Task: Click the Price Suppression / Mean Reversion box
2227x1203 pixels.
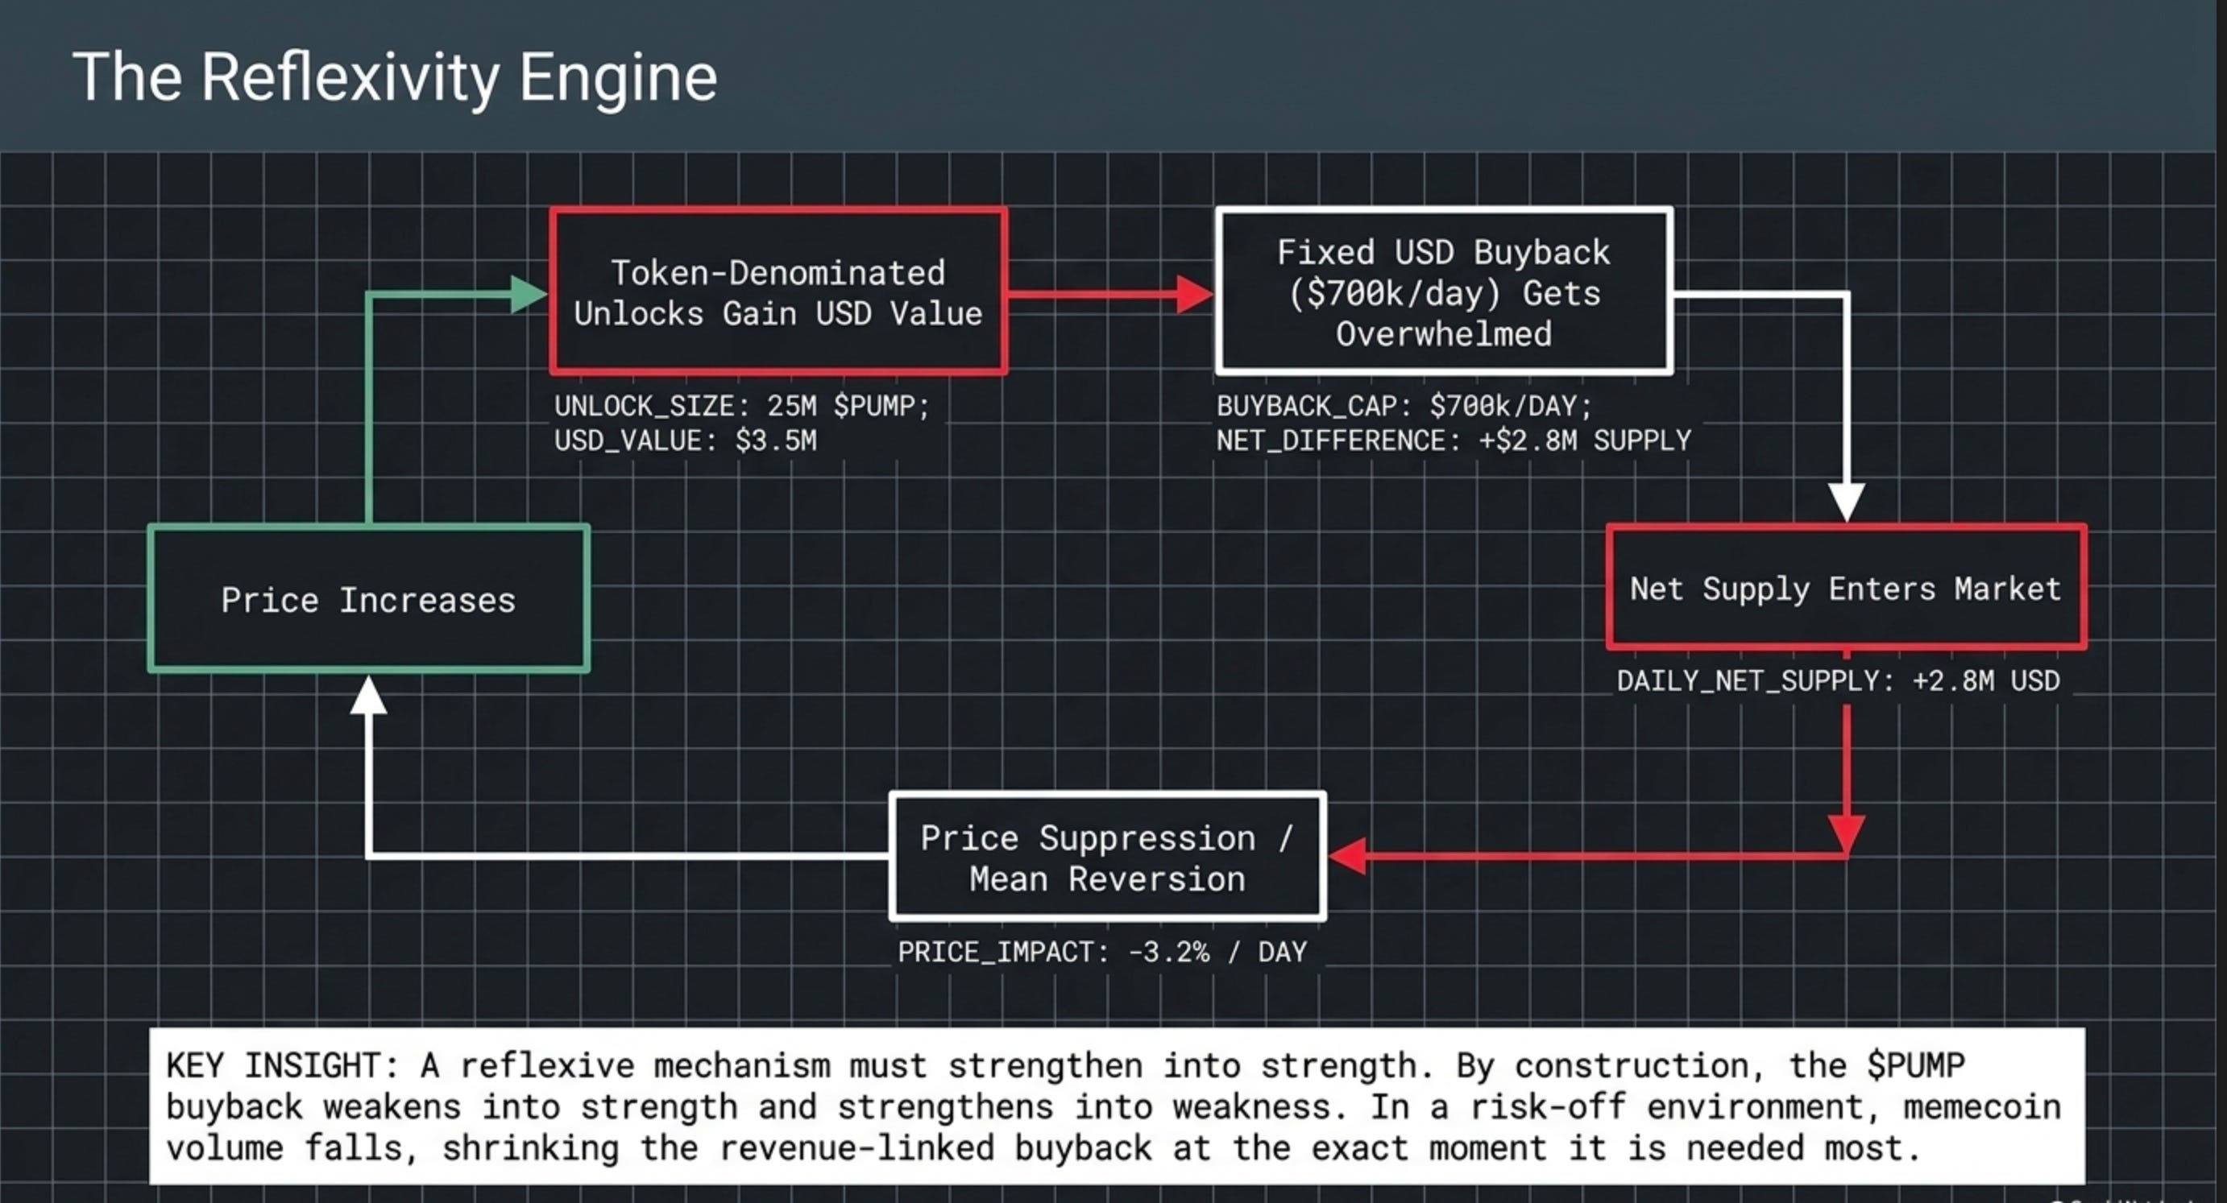Action: coord(1107,857)
